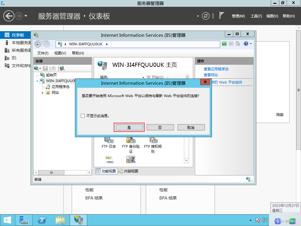Open the FTP 日志 feature icon
The image size is (301, 226).
[x=109, y=143]
